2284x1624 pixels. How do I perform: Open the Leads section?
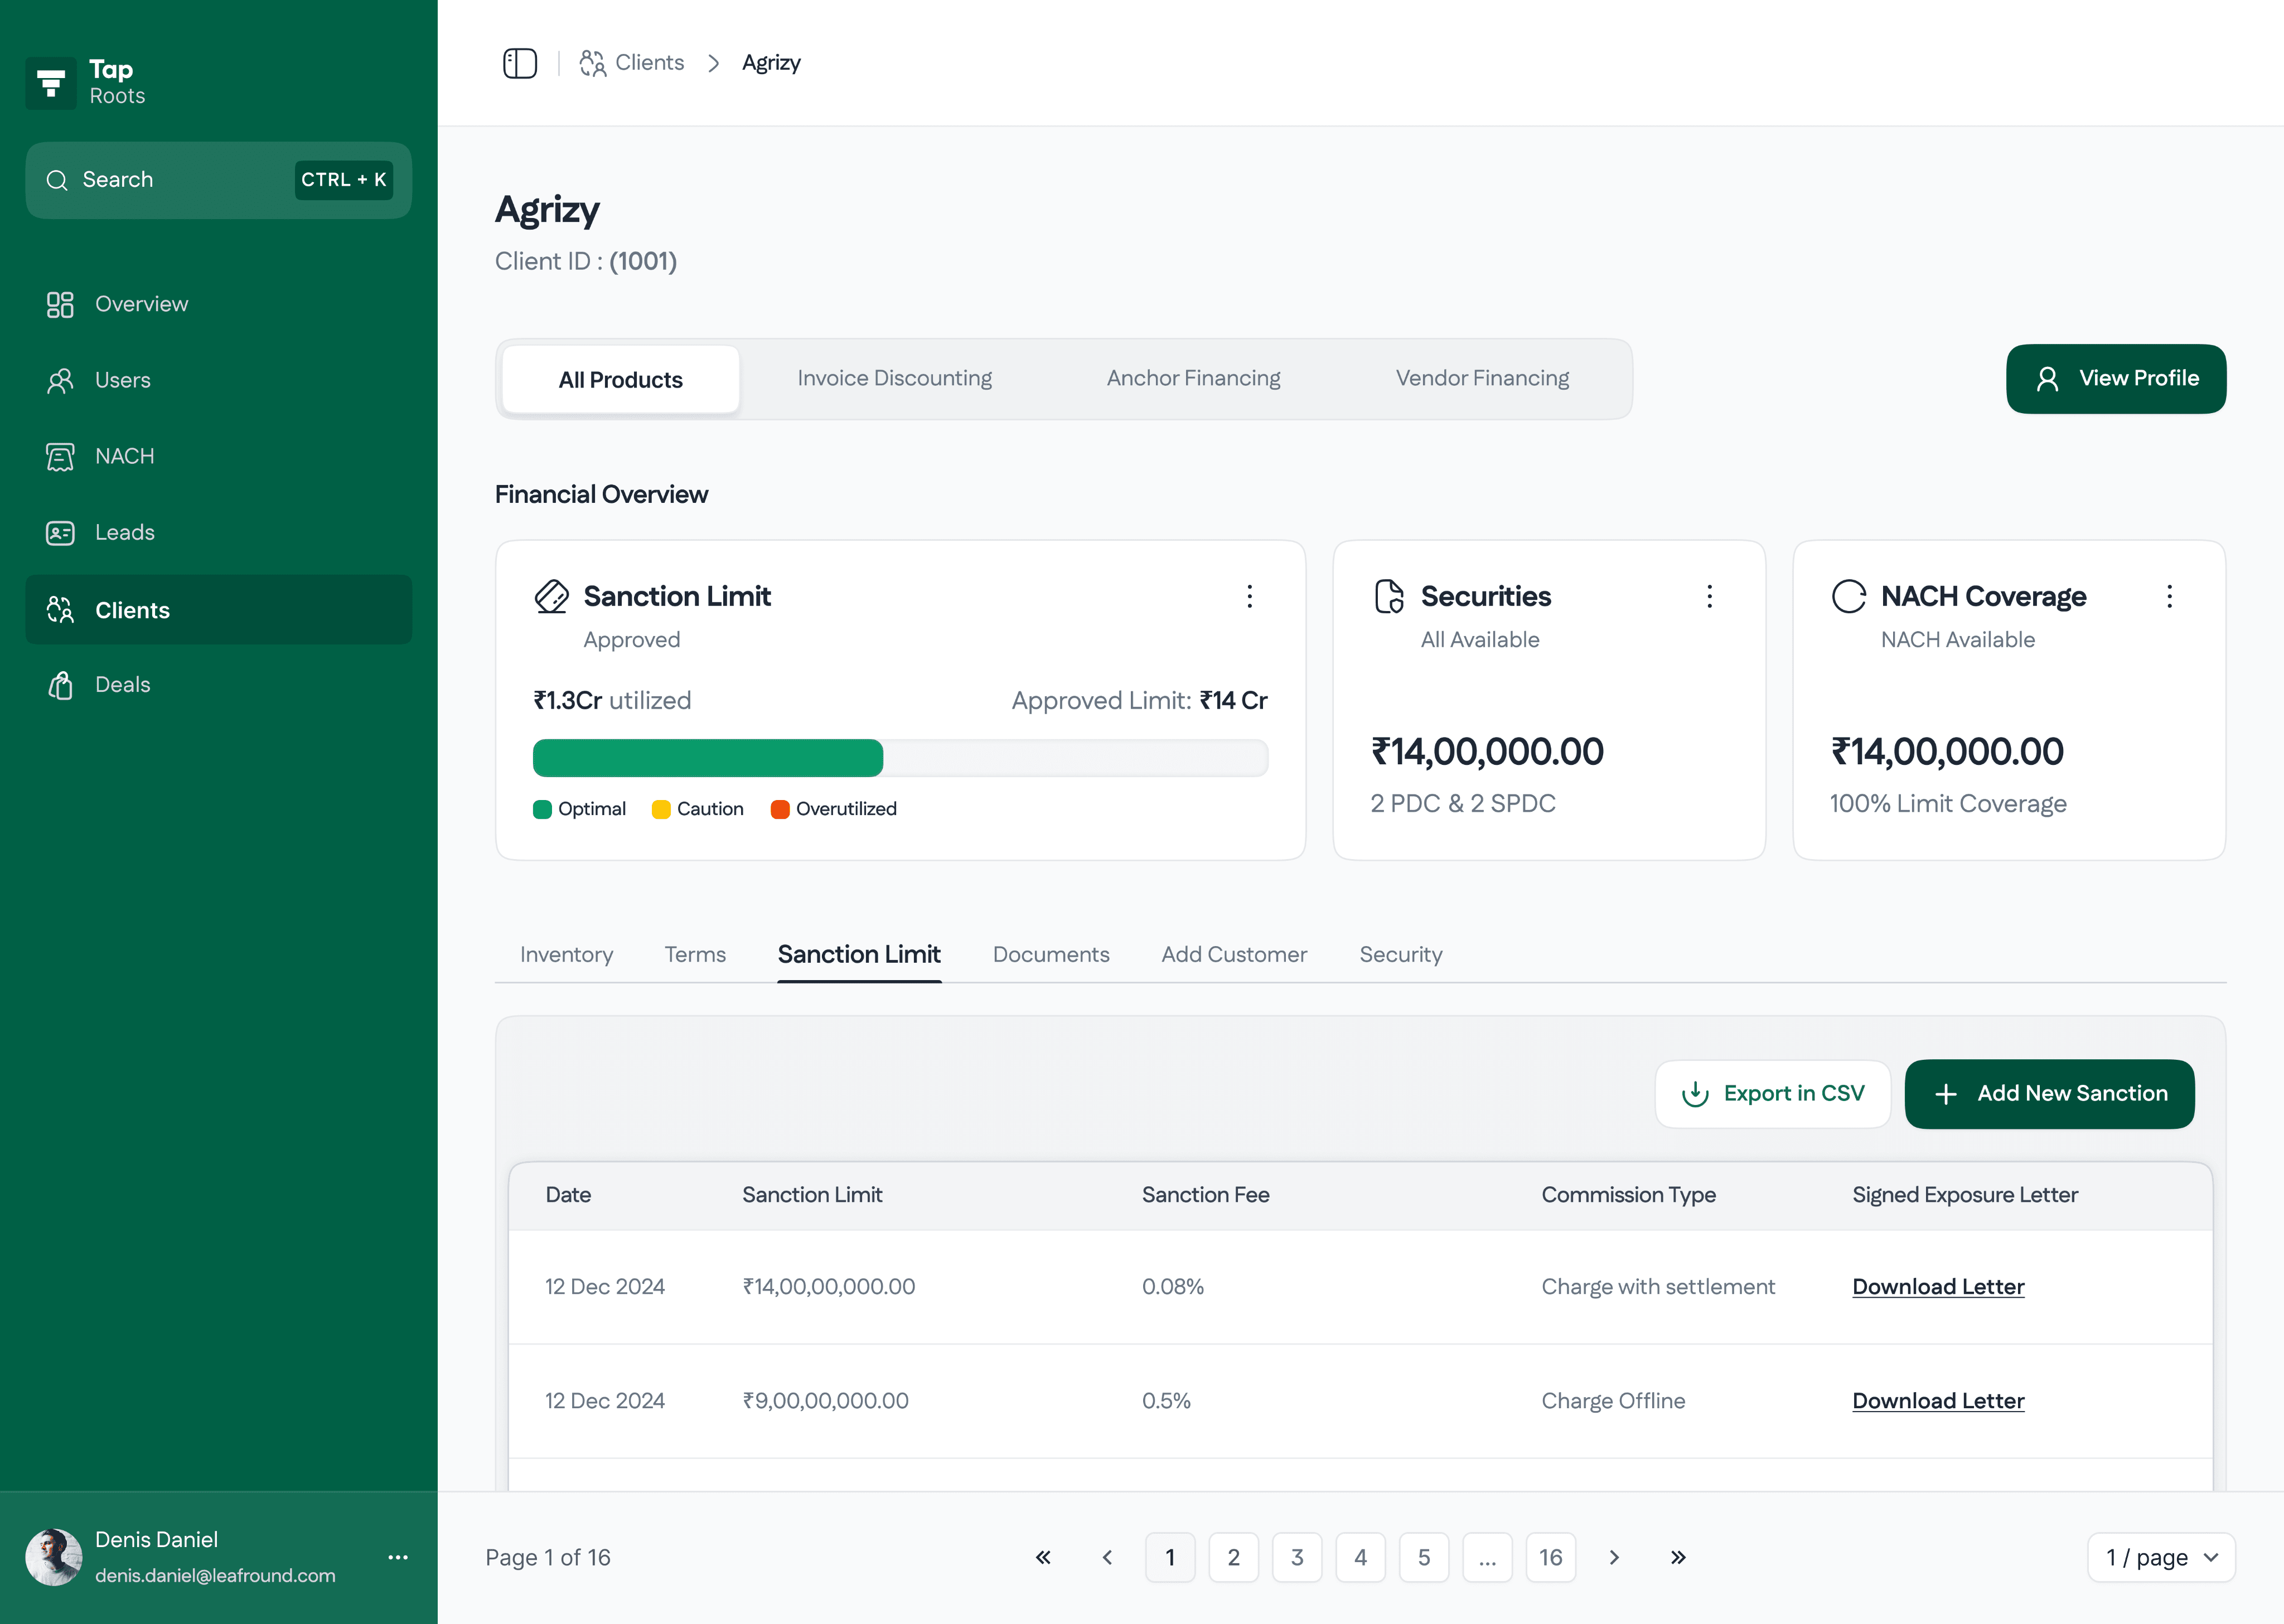124,532
